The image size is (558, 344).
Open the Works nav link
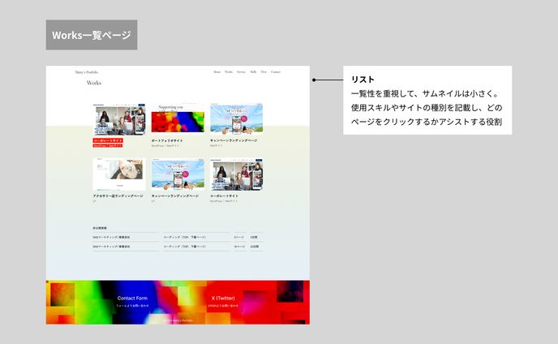coord(229,72)
